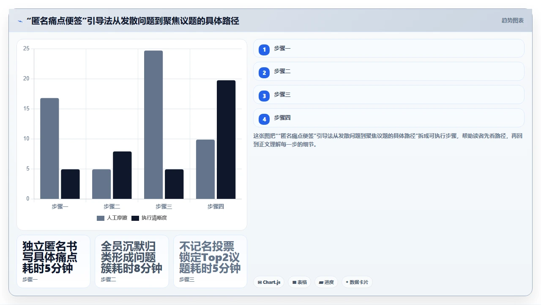This screenshot has height=305, width=541.
Task: Select the 步骤一 list row
Action: click(x=389, y=48)
